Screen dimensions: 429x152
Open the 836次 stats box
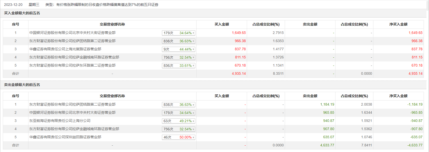[x=178, y=66]
